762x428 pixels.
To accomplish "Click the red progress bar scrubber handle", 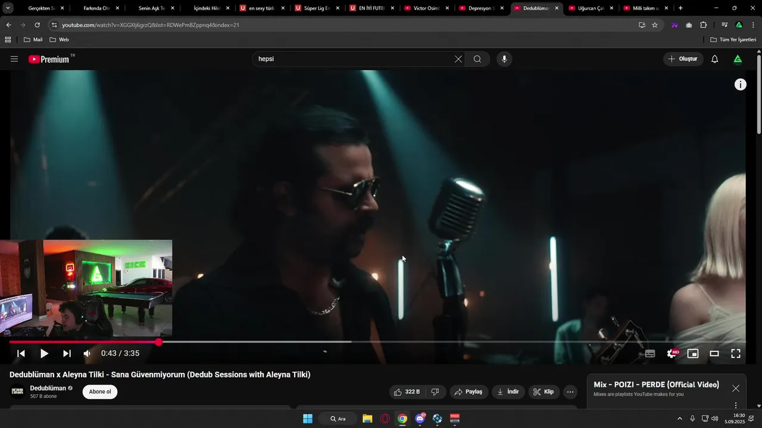I will click(x=158, y=342).
